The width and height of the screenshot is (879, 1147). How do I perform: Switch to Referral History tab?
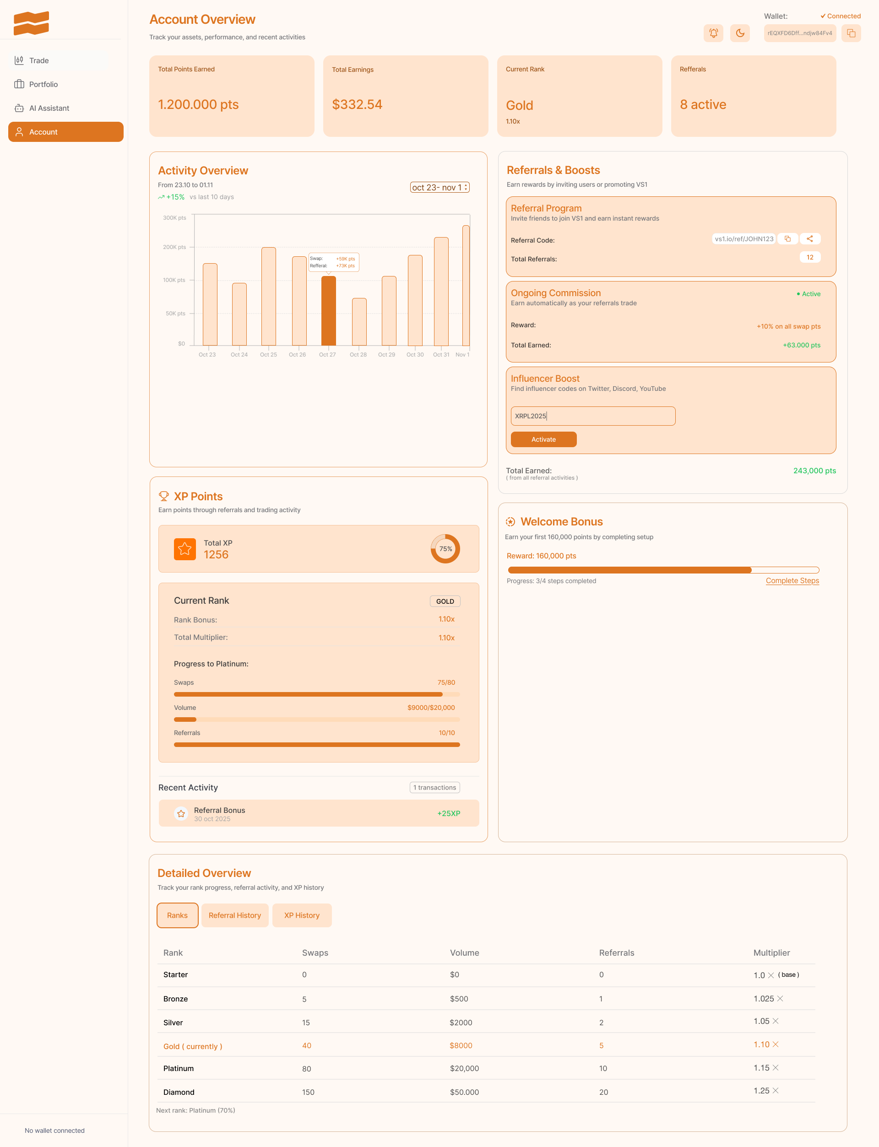point(235,915)
